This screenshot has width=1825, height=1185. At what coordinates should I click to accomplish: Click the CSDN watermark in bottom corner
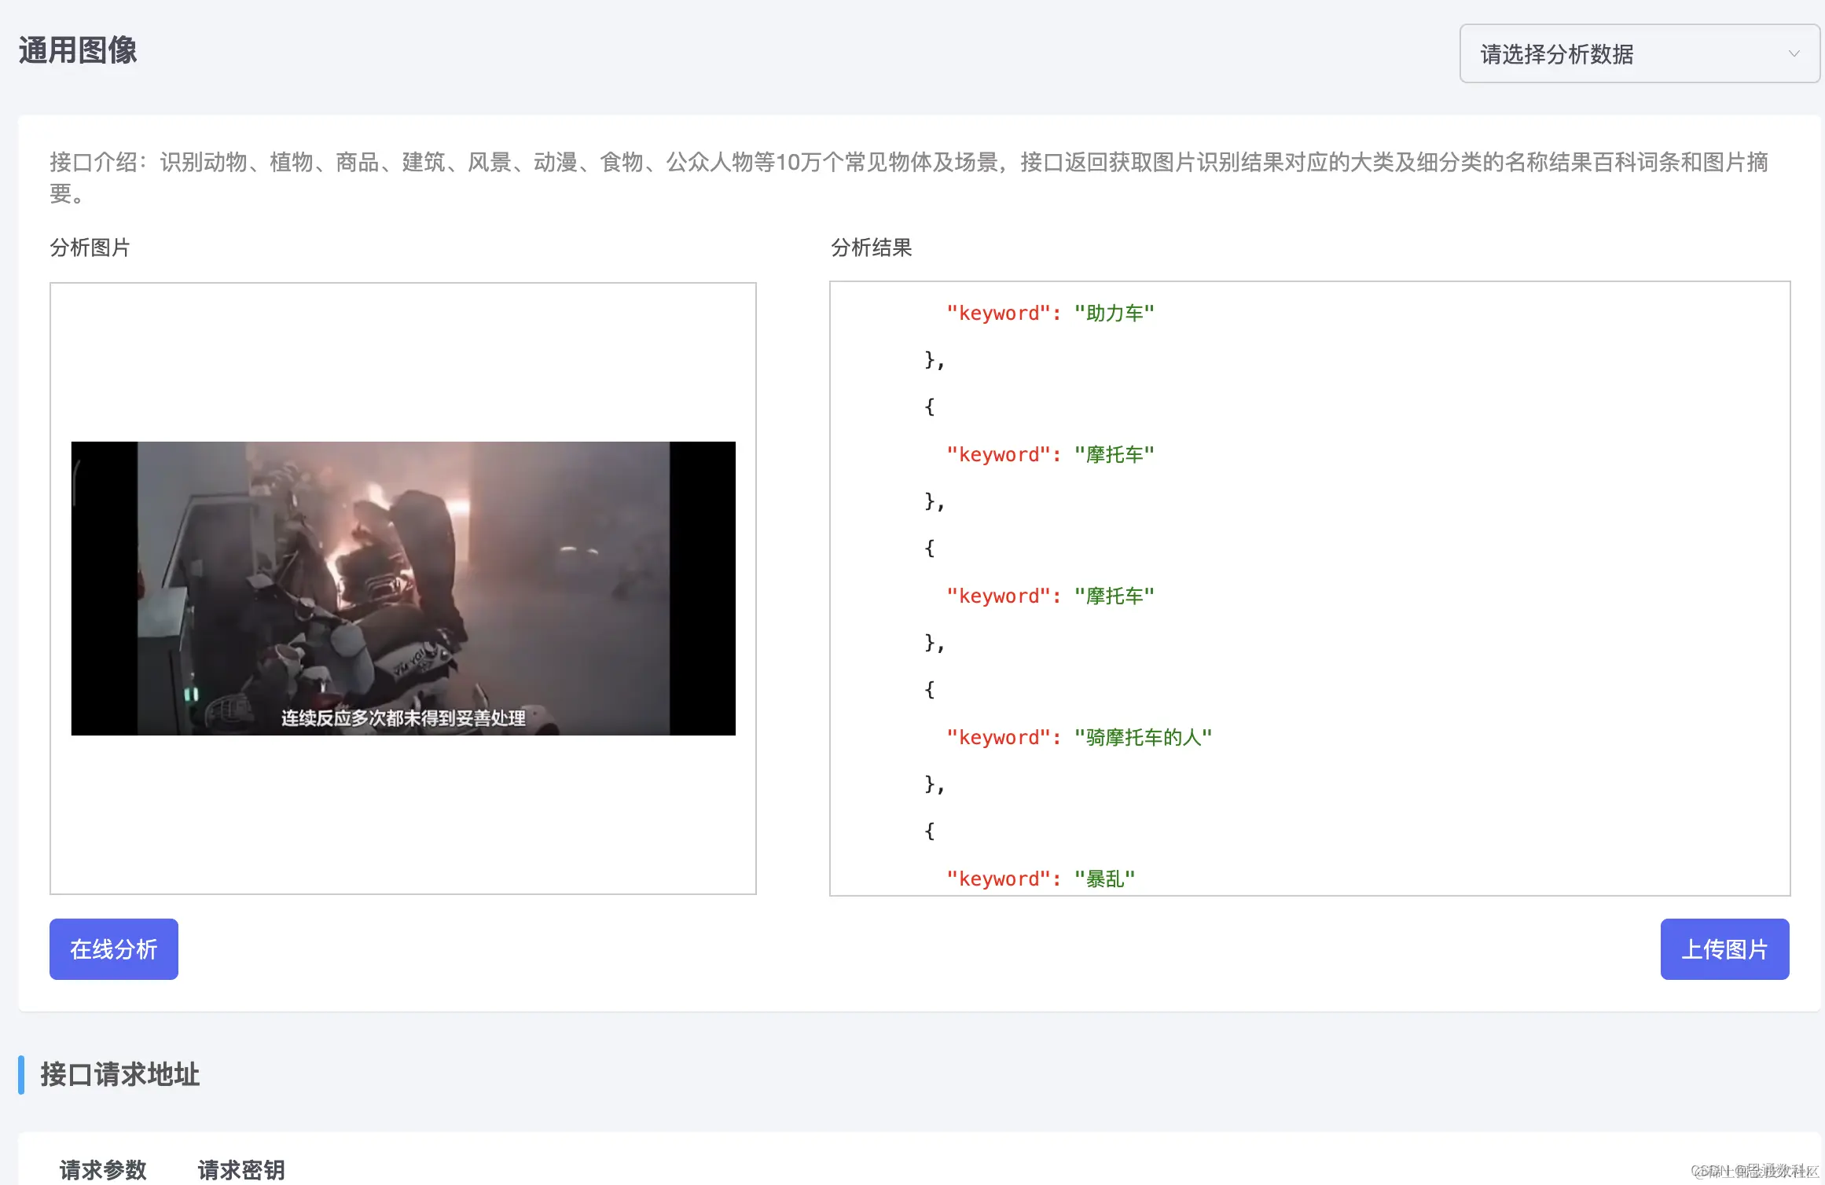1754,1171
